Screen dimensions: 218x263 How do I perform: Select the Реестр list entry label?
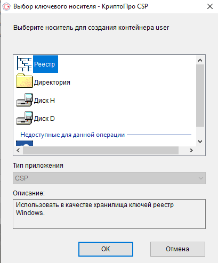tap(45, 64)
